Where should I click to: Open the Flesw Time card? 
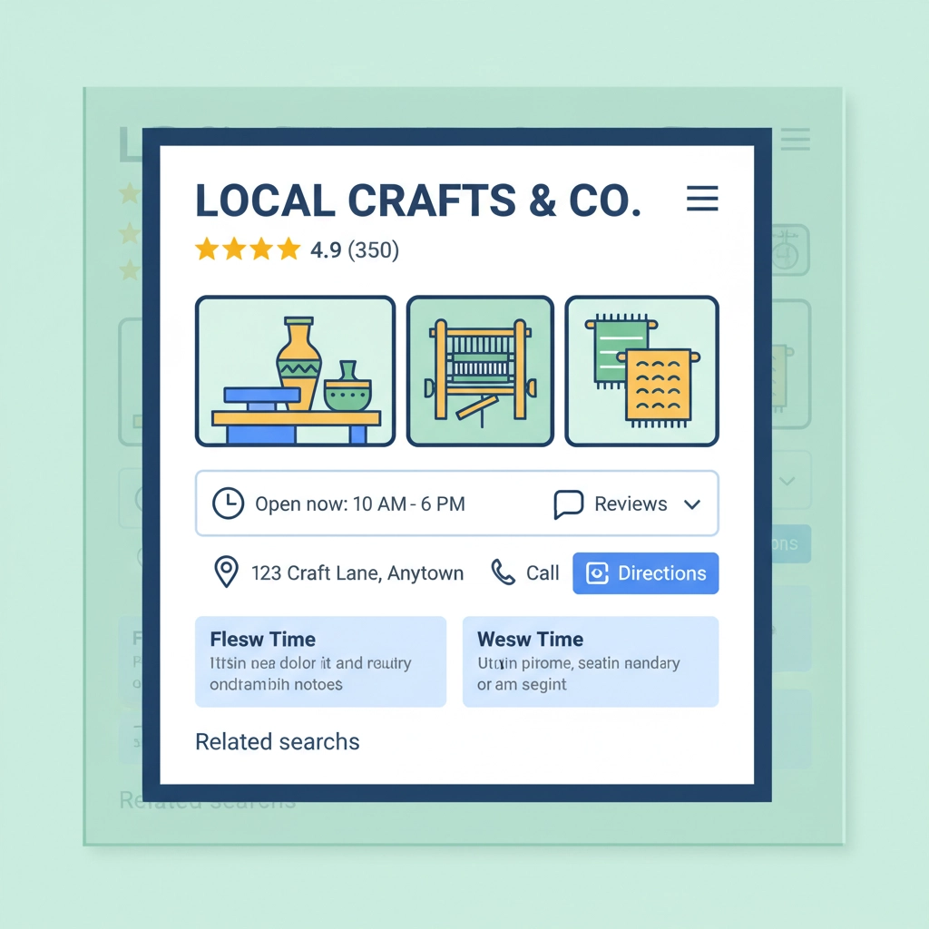point(320,661)
